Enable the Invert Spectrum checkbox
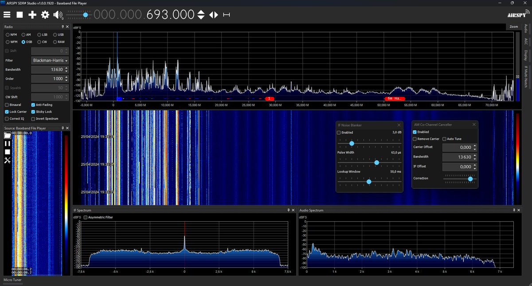The width and height of the screenshot is (532, 286). [45, 119]
